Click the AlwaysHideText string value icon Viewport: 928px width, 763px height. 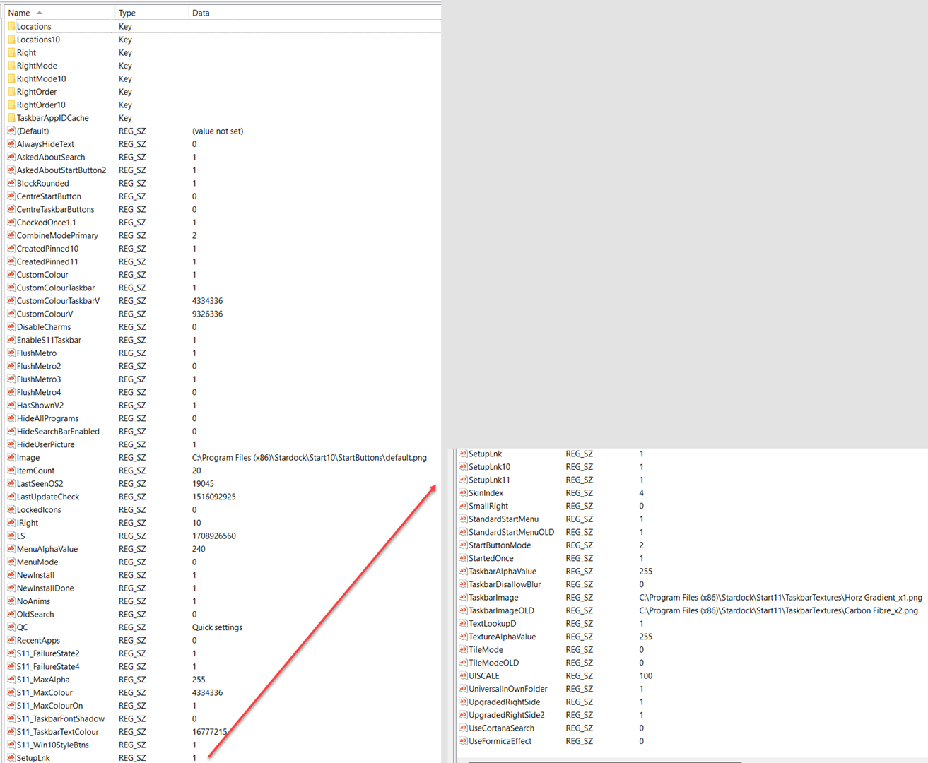click(x=11, y=144)
